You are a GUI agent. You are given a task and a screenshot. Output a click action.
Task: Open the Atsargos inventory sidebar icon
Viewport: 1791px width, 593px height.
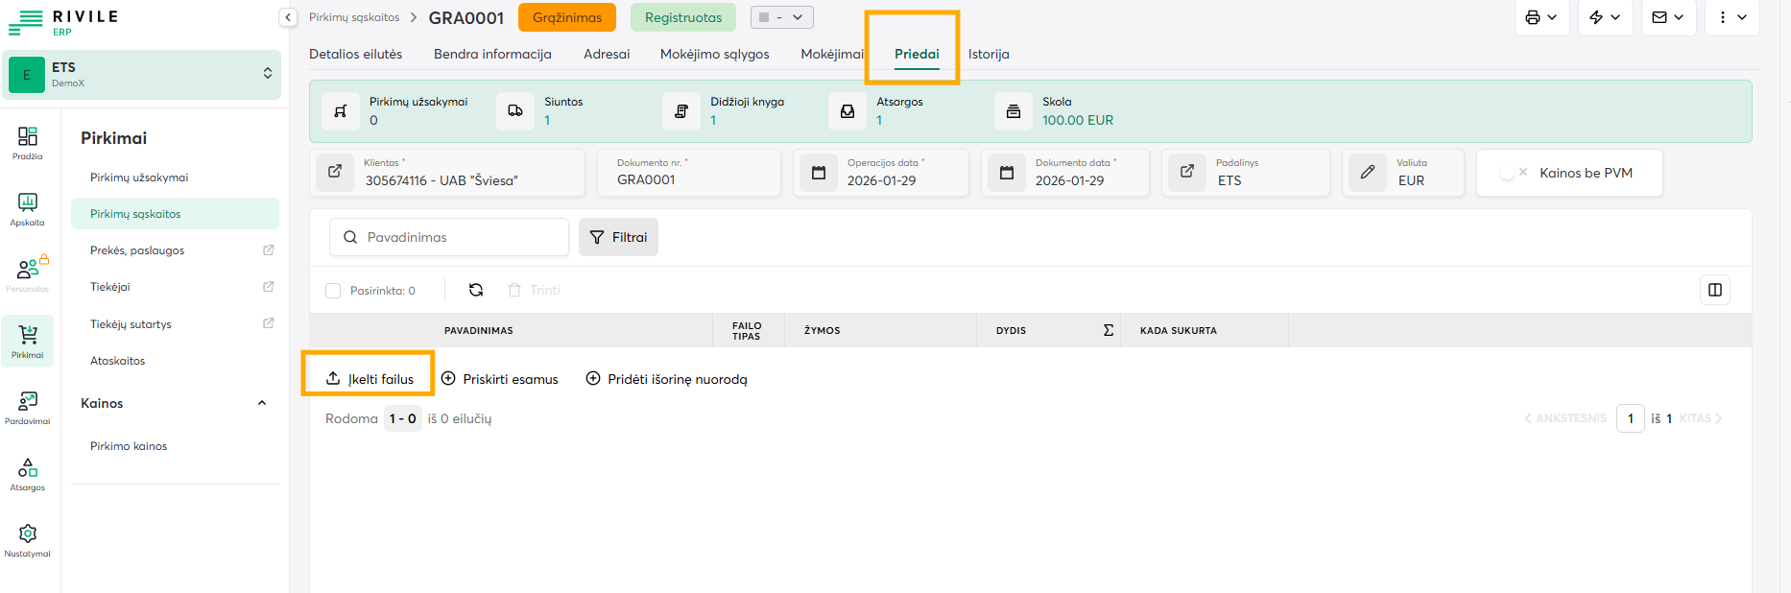pyautogui.click(x=28, y=473)
